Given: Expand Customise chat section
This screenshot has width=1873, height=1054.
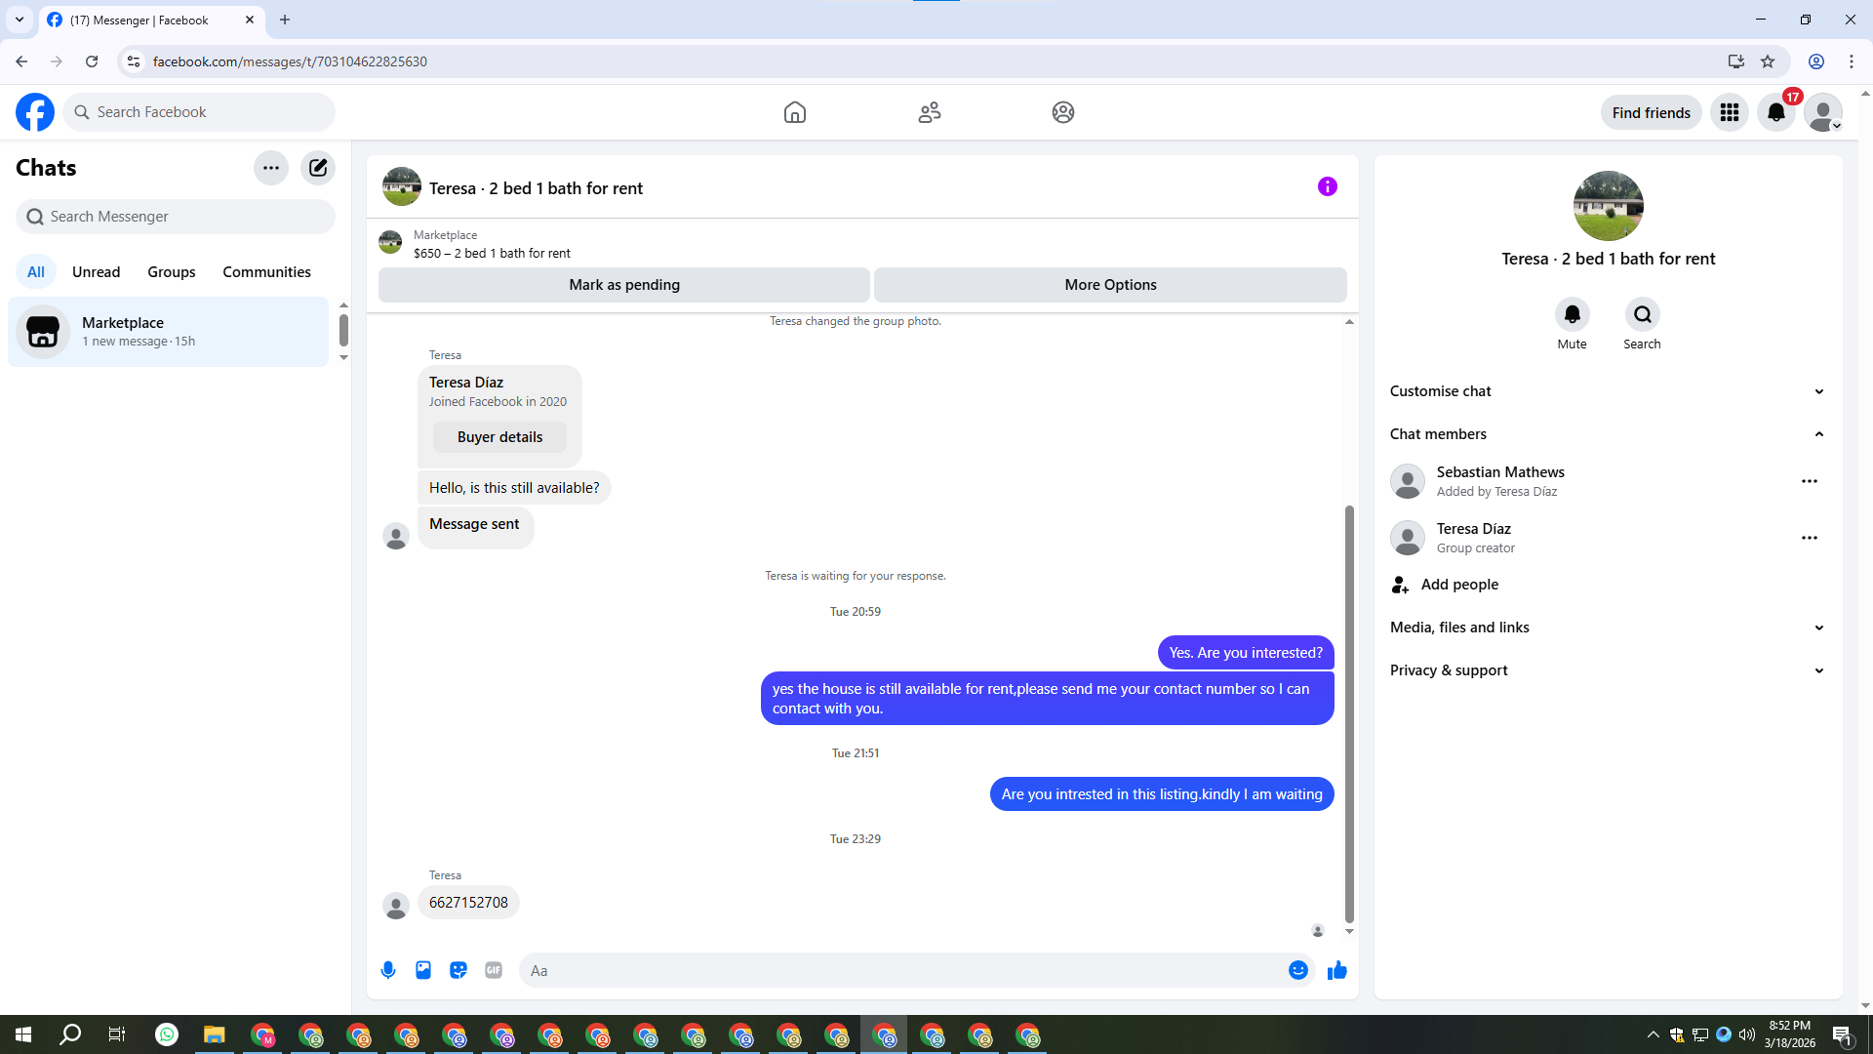Looking at the screenshot, I should [1818, 391].
